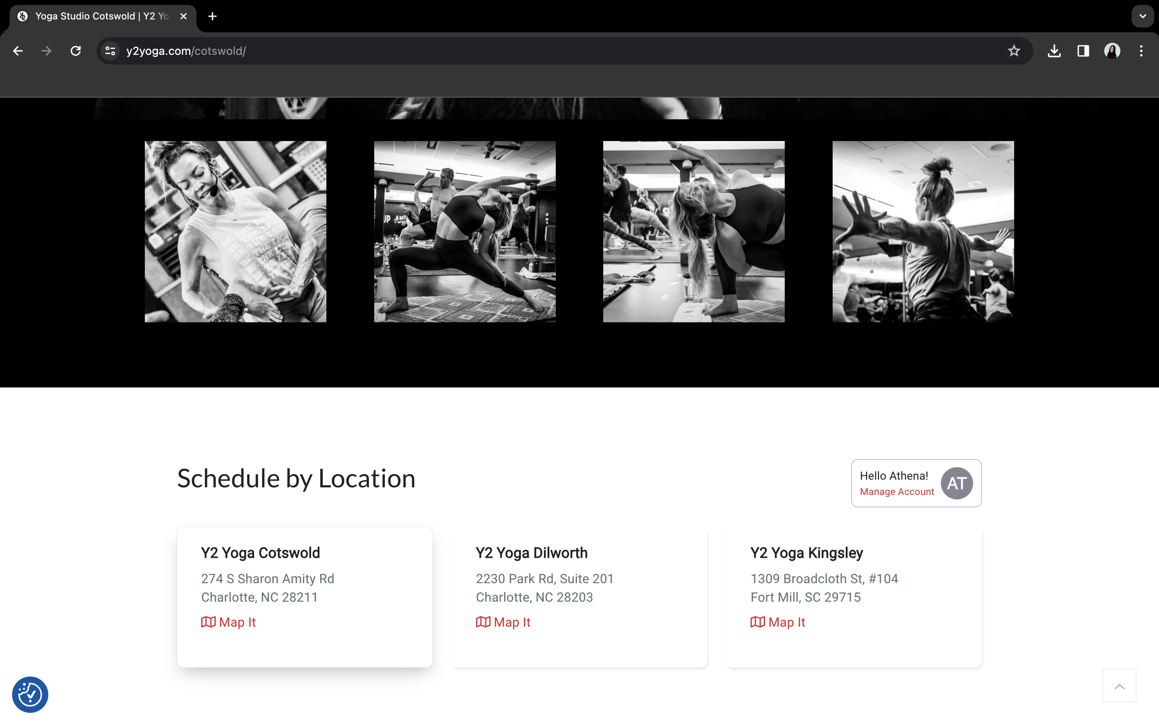Select the Y2 Yoga Kingsley location card
The width and height of the screenshot is (1159, 725).
tap(854, 597)
